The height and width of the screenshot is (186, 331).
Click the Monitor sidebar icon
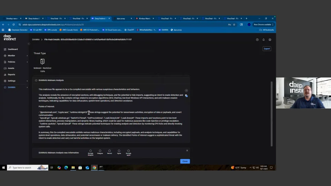point(5,56)
